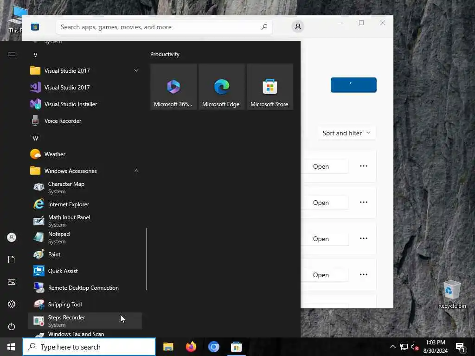Open more options for second Store app
The height and width of the screenshot is (356, 475).
[364, 202]
